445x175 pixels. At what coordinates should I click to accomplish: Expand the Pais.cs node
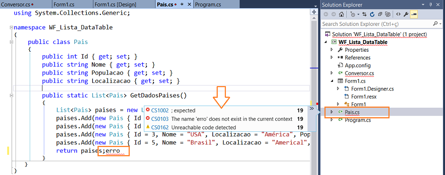tap(332, 112)
